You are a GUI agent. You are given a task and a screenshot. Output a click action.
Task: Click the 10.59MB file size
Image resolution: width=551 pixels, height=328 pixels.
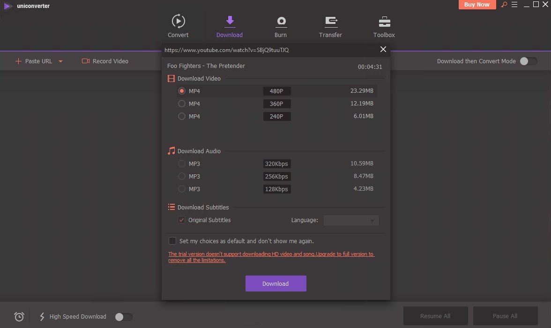pos(362,164)
